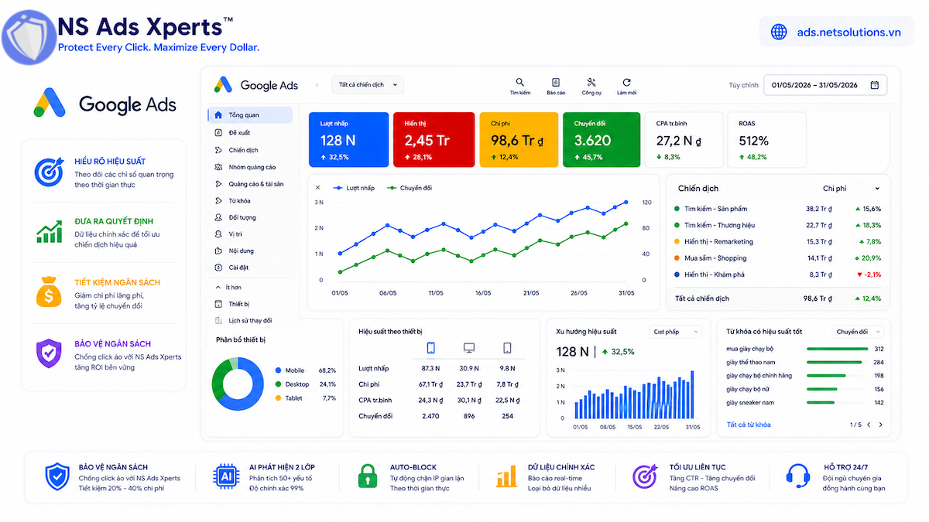
Task: Open the date range picker 01/05/2026 – 31/05/2026
Action: point(825,85)
